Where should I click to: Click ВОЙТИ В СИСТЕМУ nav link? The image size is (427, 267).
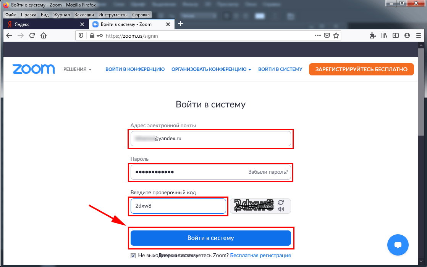280,69
